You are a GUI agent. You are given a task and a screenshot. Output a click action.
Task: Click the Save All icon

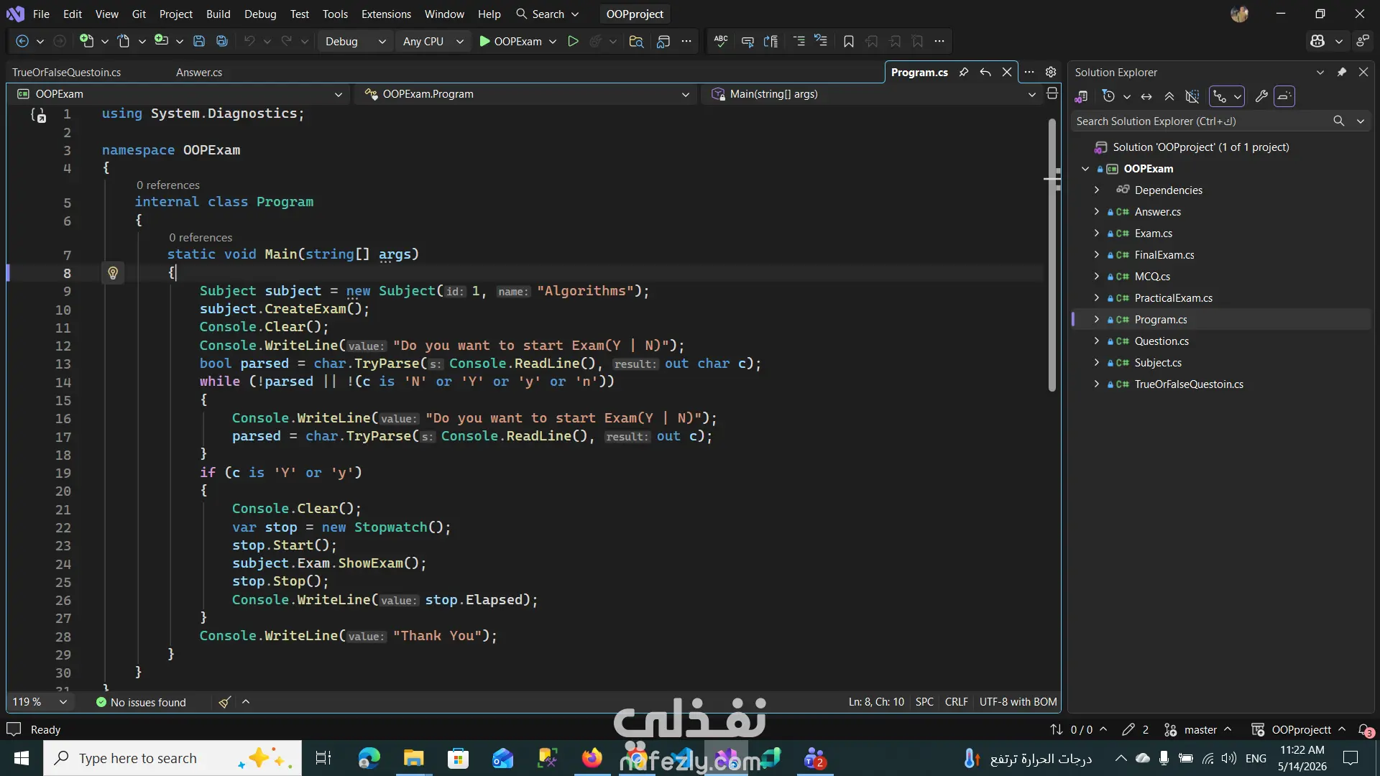(x=222, y=42)
